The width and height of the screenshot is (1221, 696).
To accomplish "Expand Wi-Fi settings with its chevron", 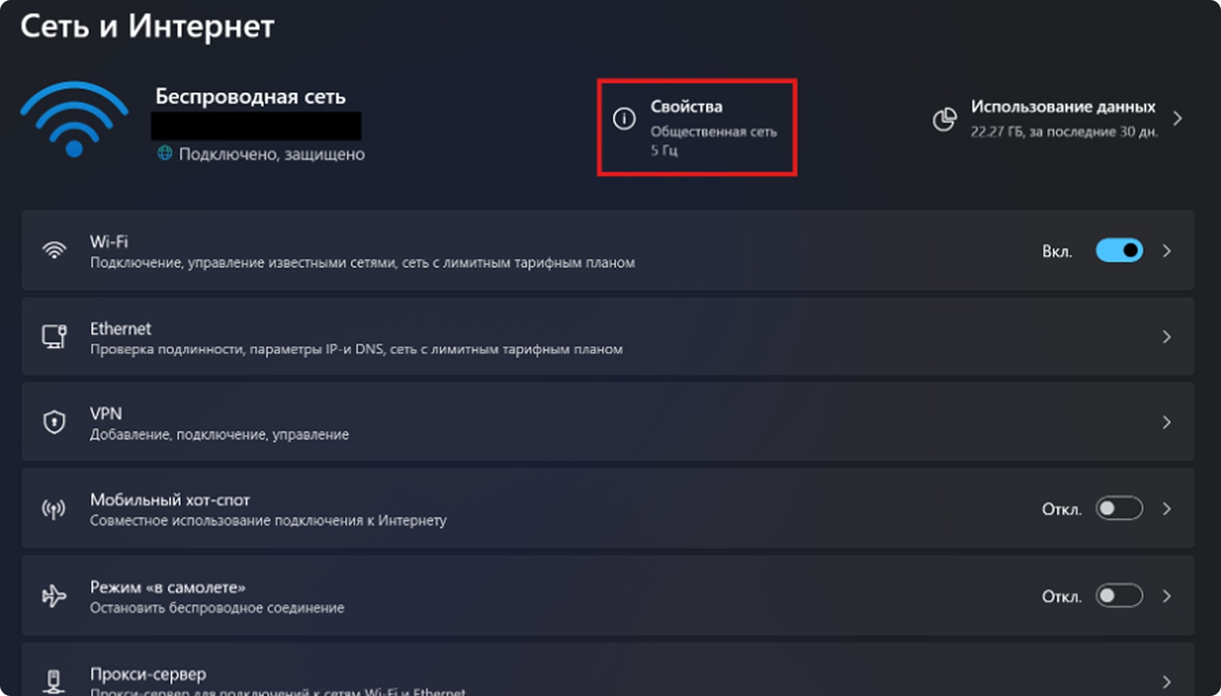I will coord(1167,251).
